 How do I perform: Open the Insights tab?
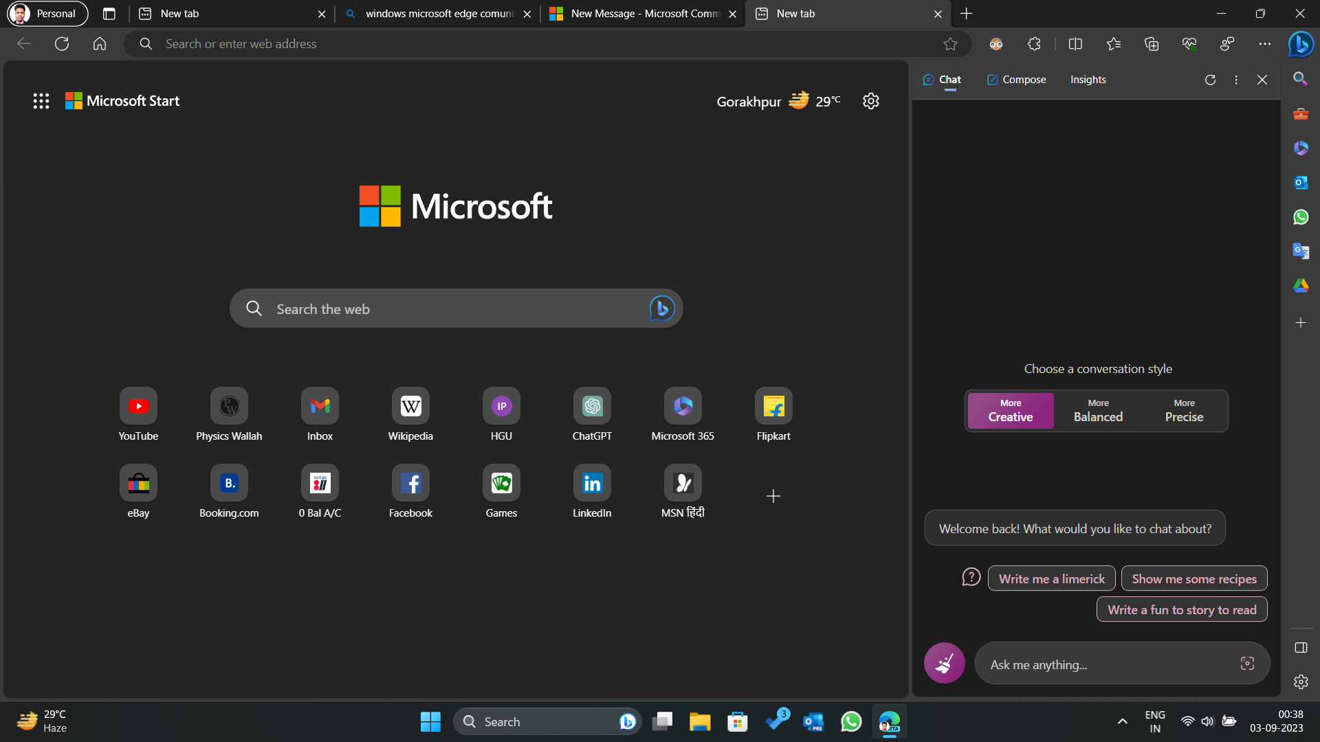click(x=1088, y=80)
